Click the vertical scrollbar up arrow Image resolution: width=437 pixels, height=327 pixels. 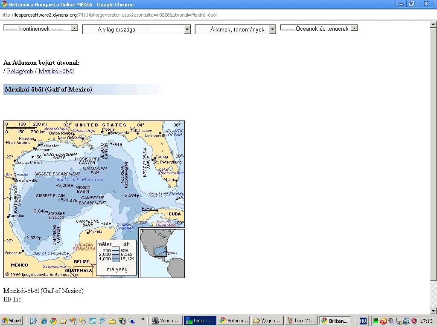pyautogui.click(x=433, y=24)
